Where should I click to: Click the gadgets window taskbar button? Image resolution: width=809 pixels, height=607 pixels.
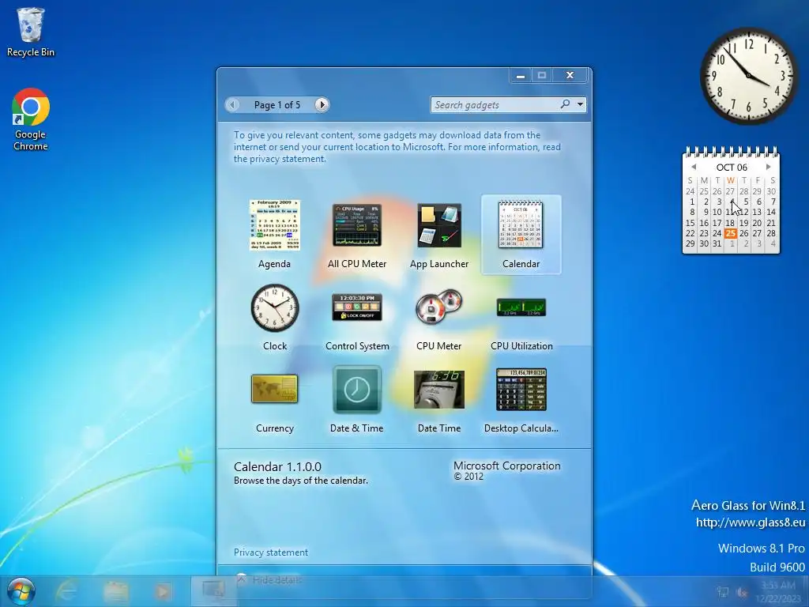pyautogui.click(x=213, y=591)
